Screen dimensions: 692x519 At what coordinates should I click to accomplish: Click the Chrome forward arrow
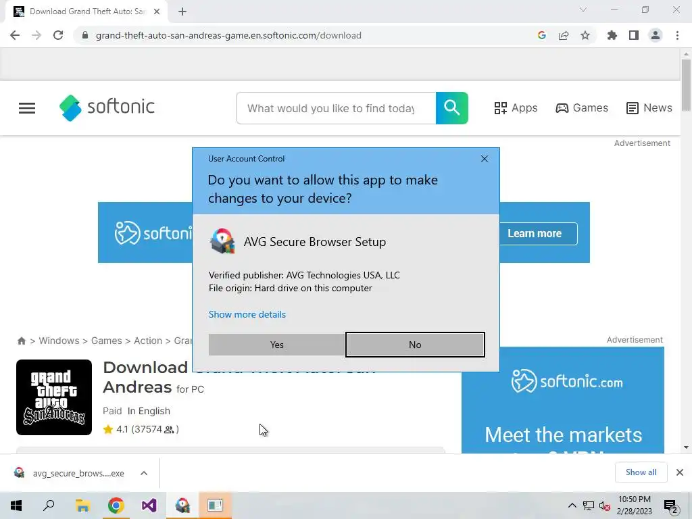click(36, 35)
